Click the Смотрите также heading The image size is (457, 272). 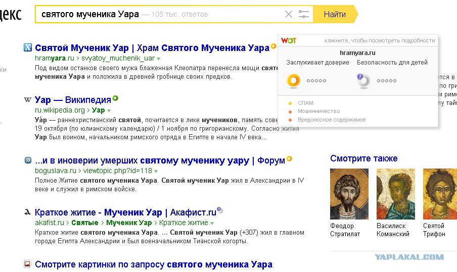[x=364, y=158]
